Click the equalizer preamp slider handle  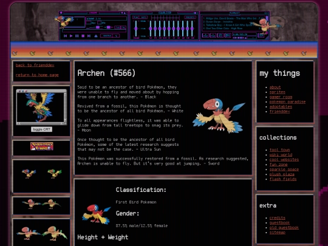(136, 29)
